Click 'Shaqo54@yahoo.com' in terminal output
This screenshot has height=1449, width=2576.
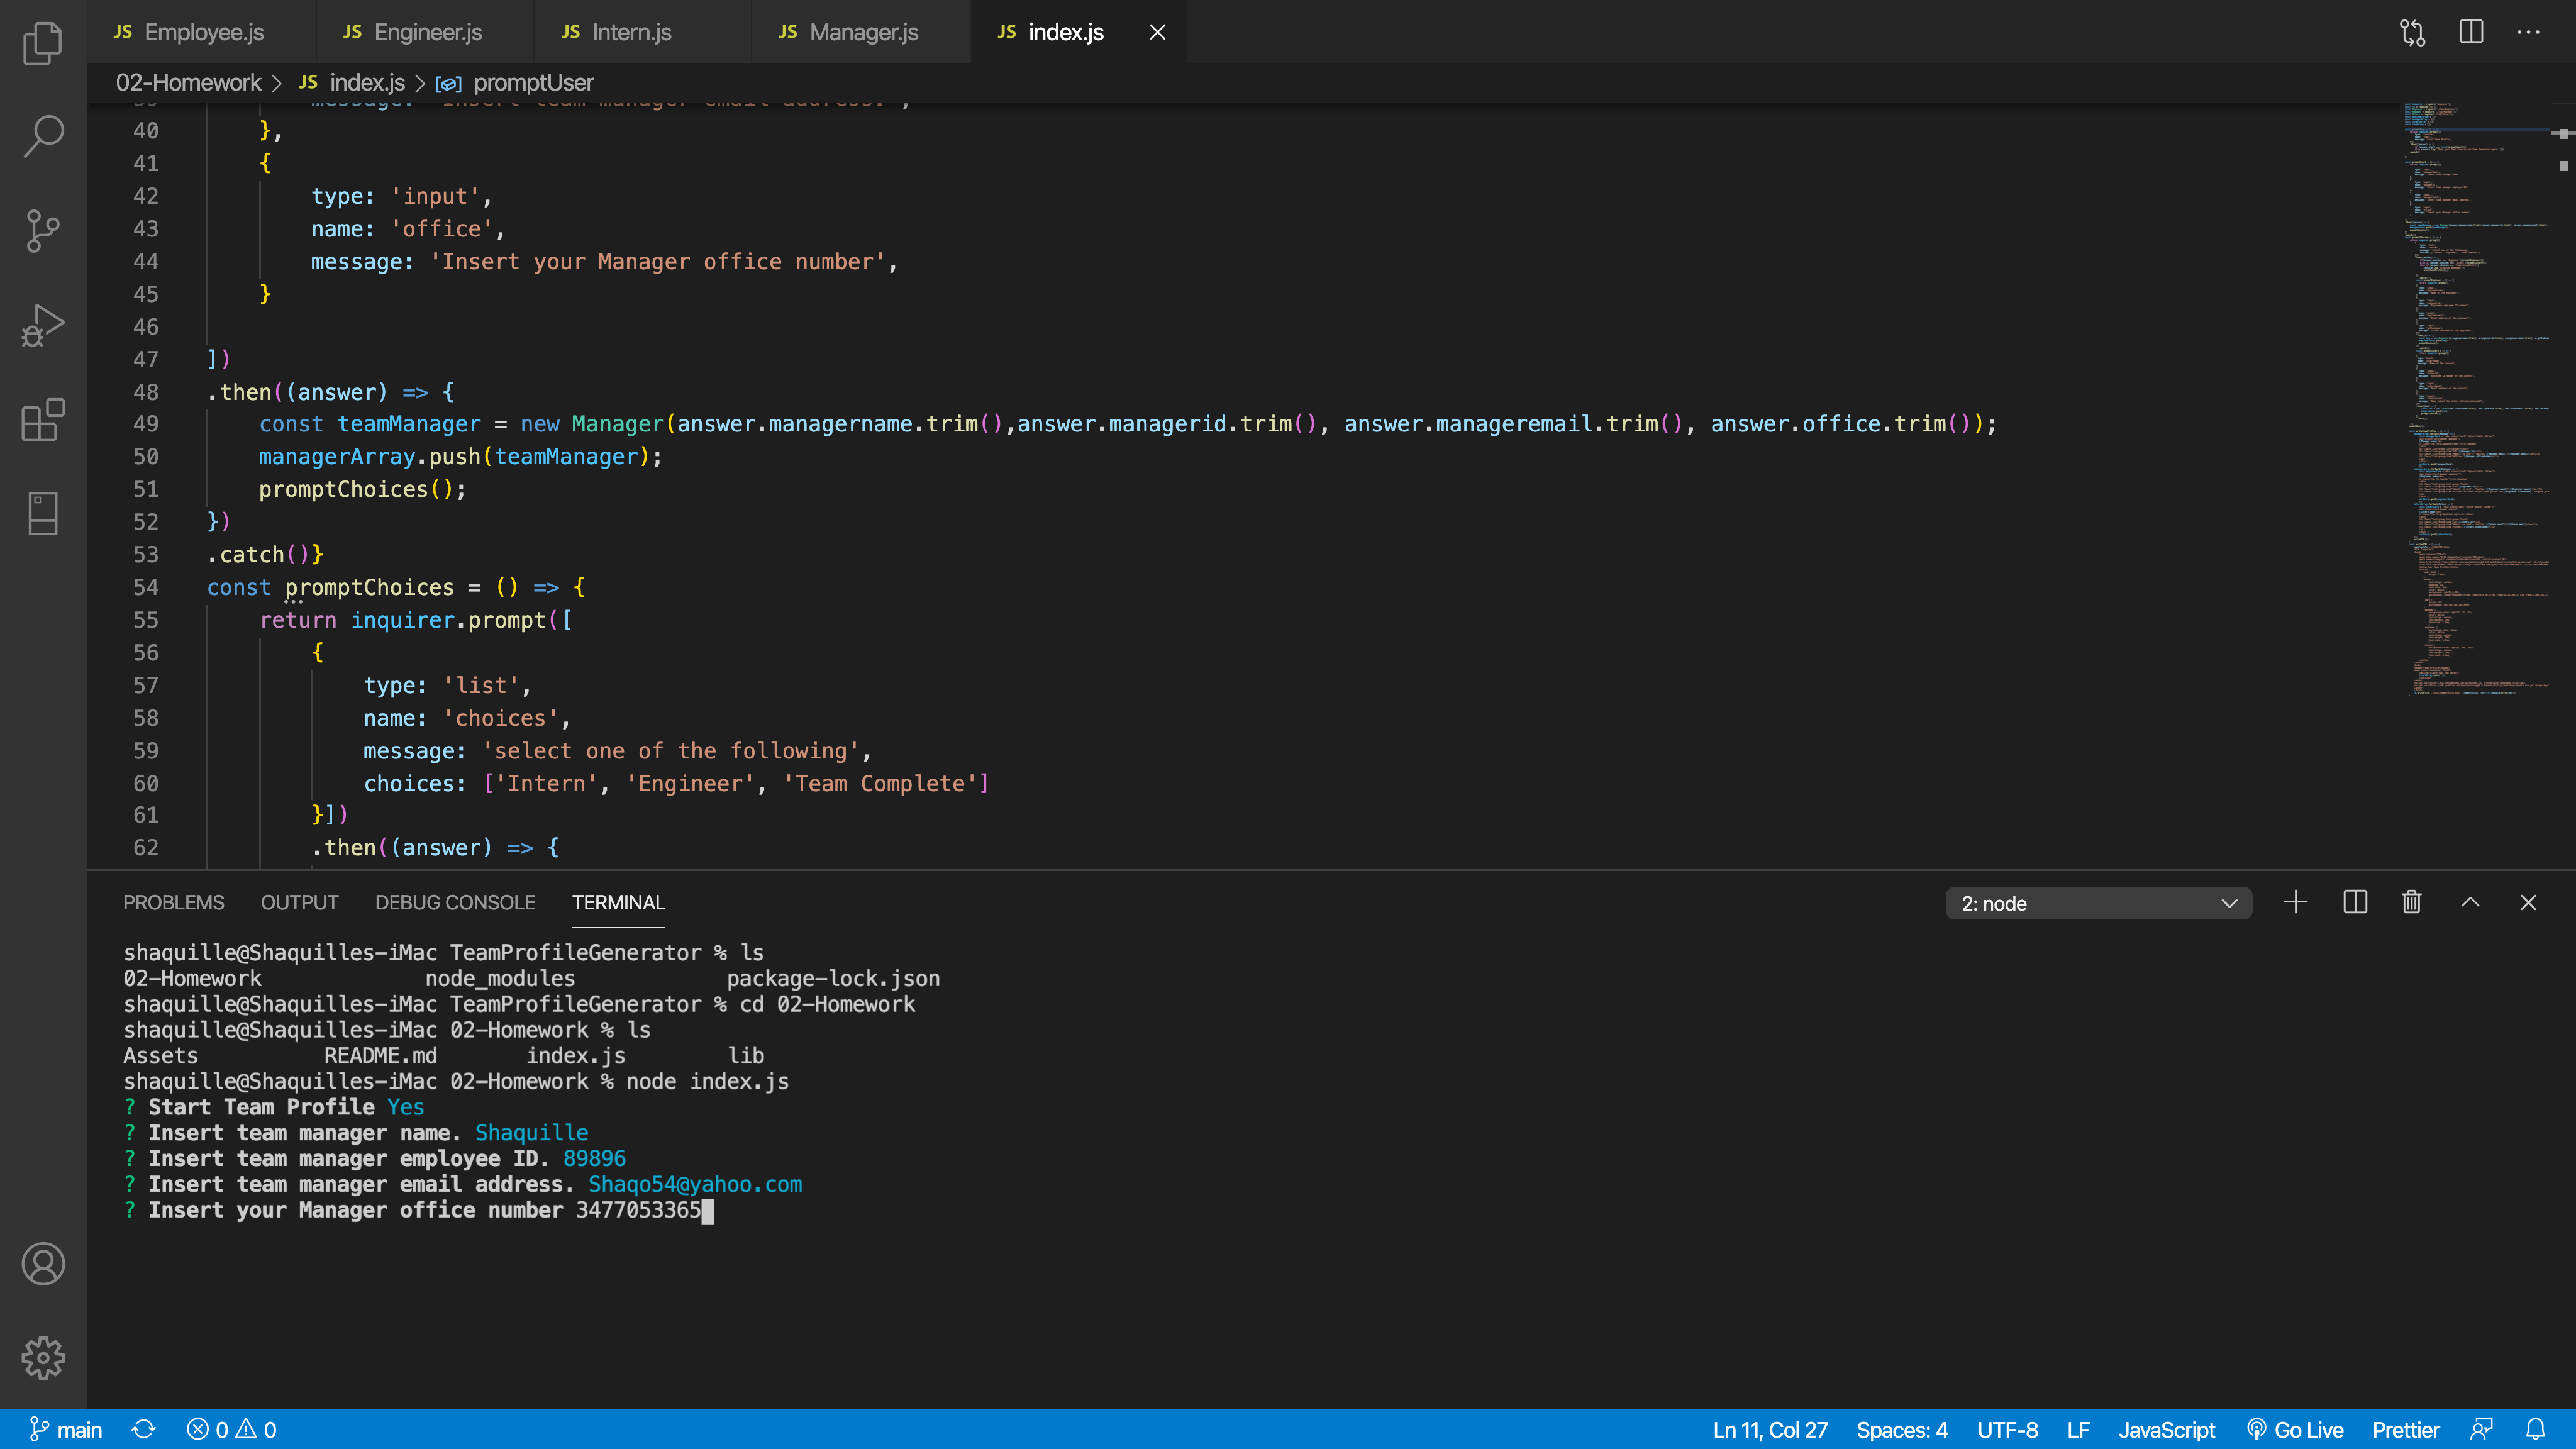point(695,1185)
